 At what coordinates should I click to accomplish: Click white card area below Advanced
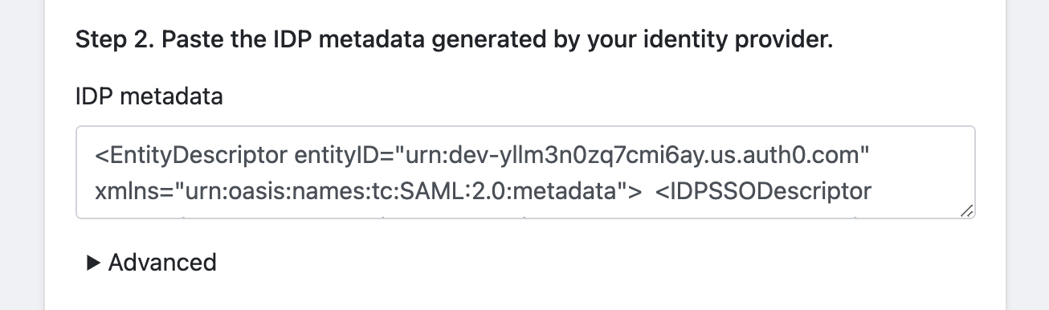[525, 294]
